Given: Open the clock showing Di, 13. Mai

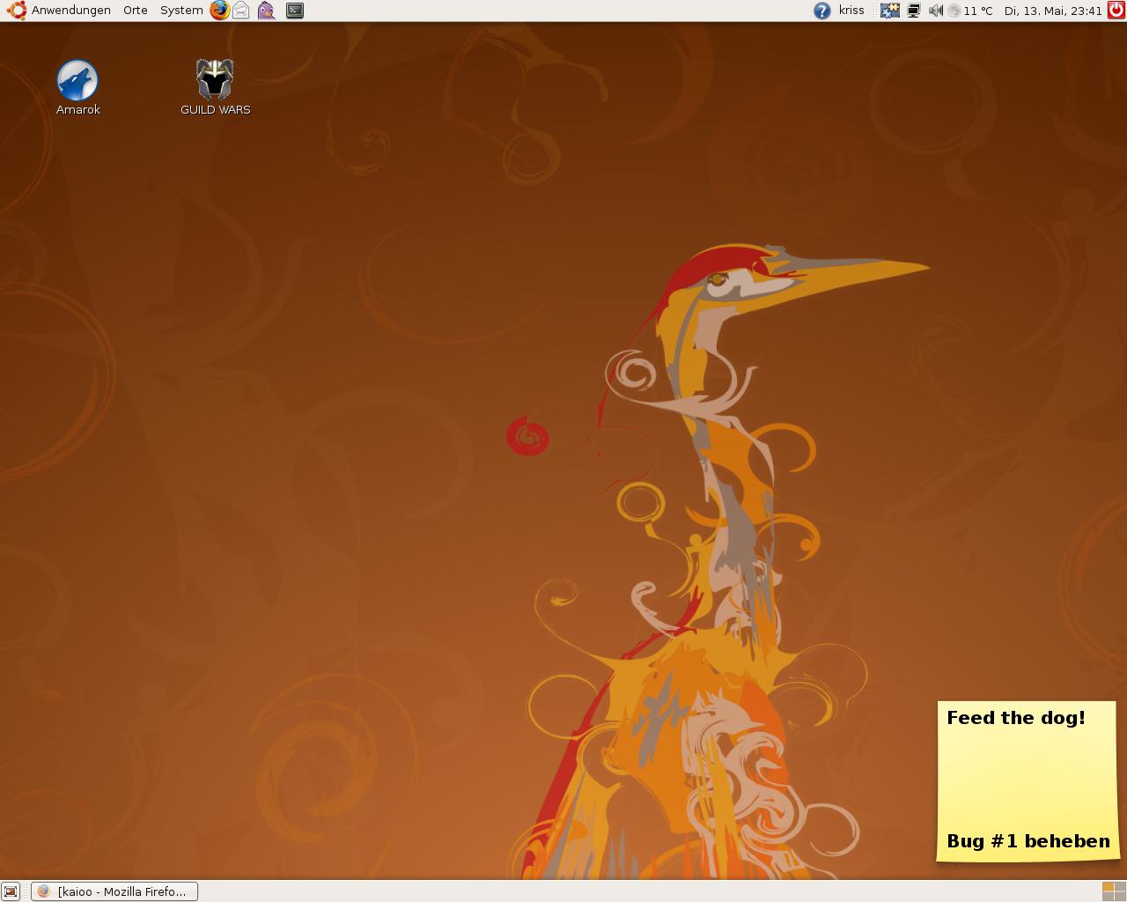Looking at the screenshot, I should (1053, 11).
